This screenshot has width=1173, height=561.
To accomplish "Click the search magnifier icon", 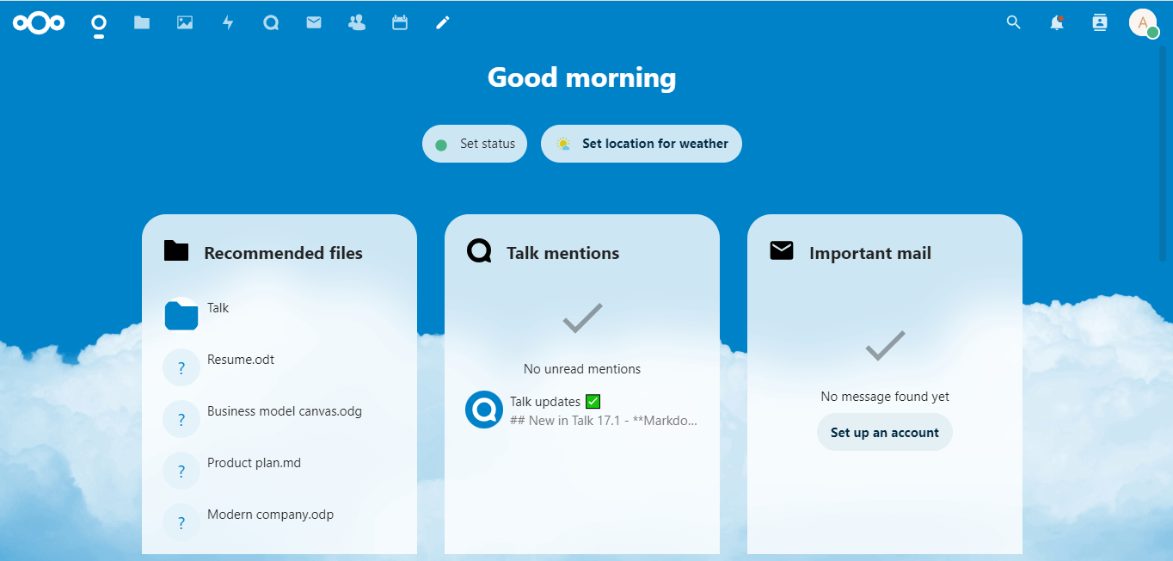I will pyautogui.click(x=1014, y=23).
